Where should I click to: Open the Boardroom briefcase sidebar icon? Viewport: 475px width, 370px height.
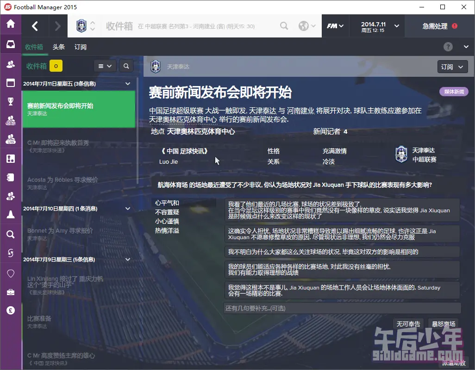pyautogui.click(x=11, y=292)
